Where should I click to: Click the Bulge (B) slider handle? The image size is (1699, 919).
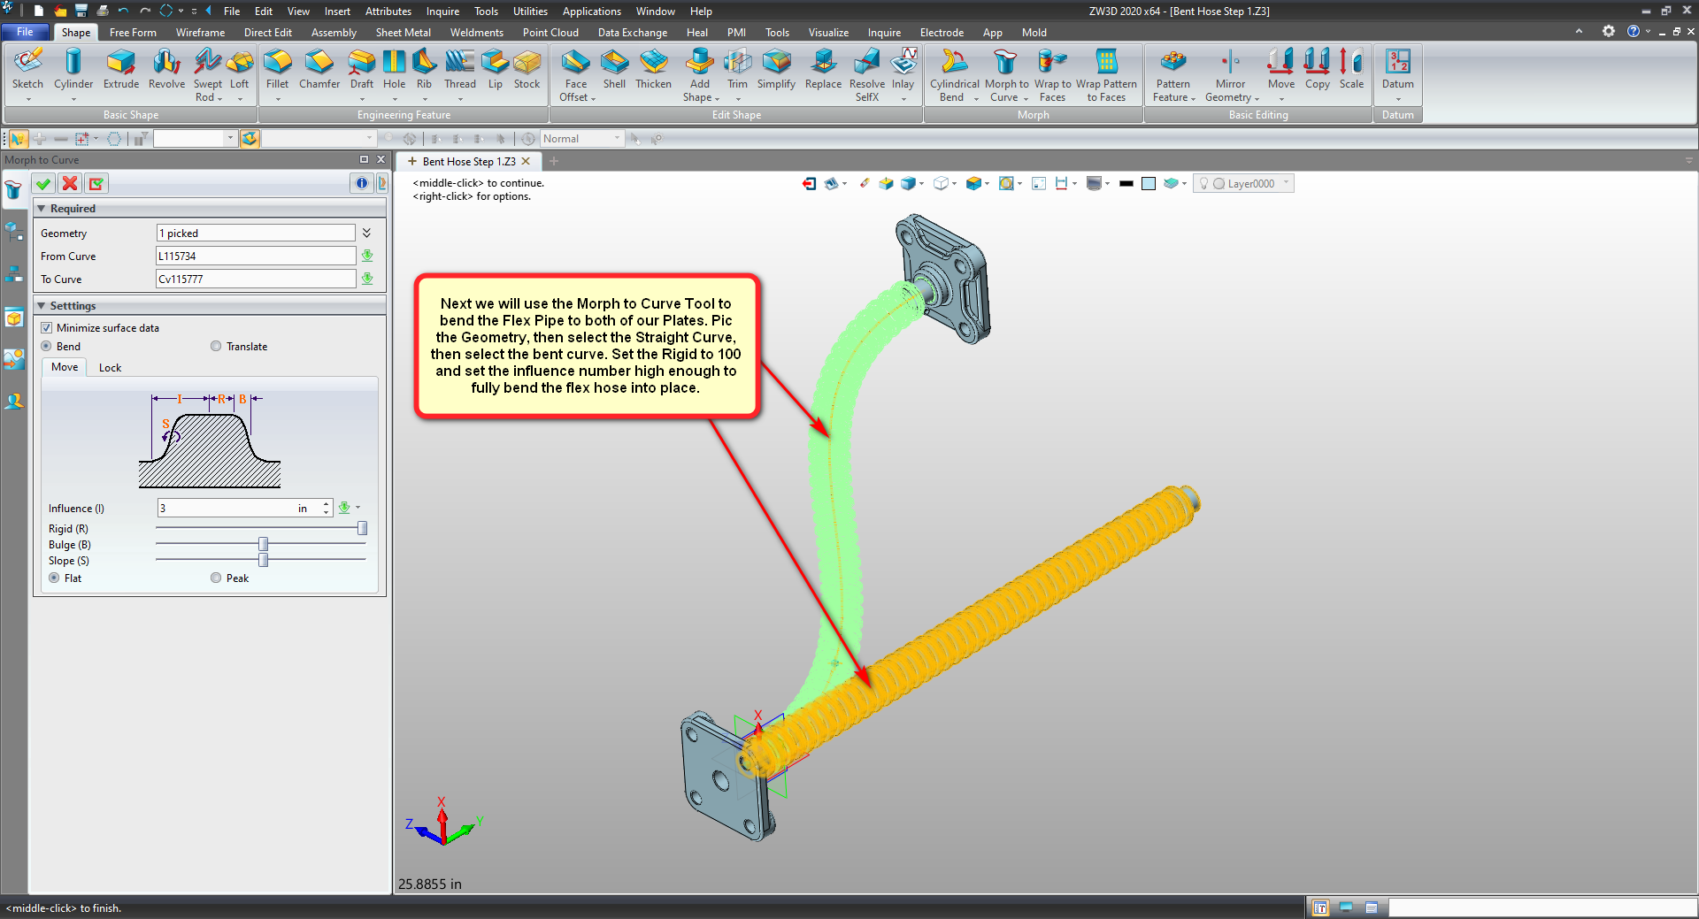(263, 545)
